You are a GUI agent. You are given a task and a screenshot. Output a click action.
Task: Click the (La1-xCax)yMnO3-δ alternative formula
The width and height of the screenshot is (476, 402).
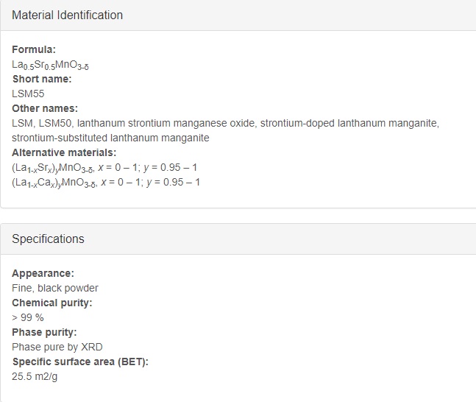click(54, 183)
